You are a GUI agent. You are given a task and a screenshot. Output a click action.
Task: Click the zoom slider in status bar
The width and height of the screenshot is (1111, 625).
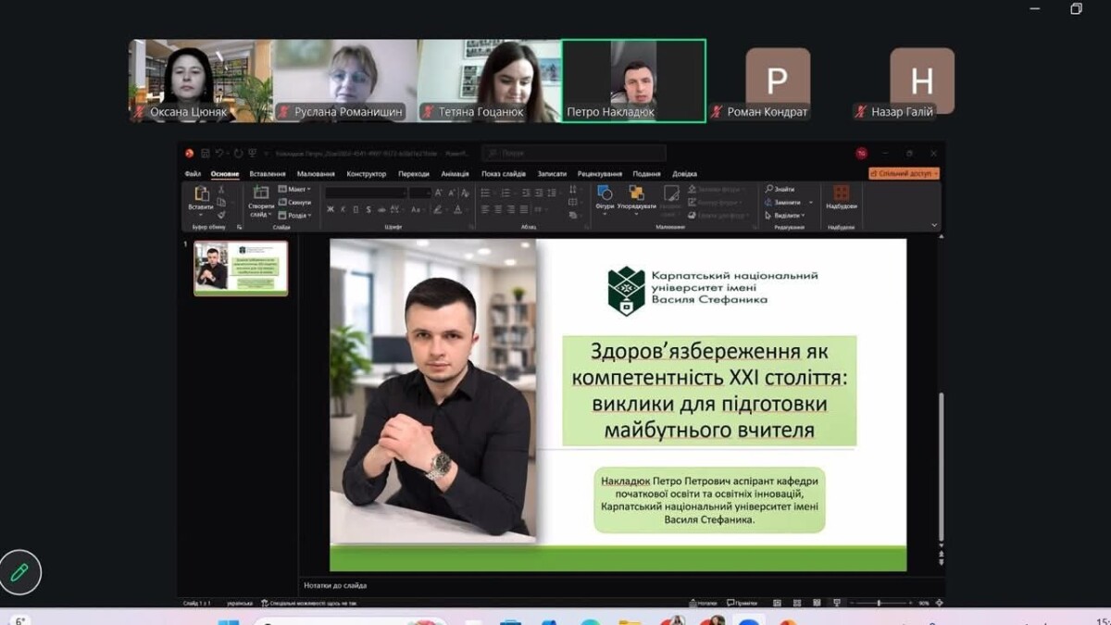878,603
